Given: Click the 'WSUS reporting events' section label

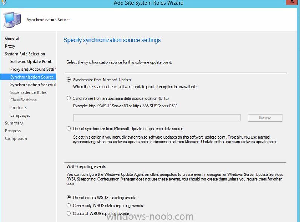Looking at the screenshot, I should [x=86, y=166].
